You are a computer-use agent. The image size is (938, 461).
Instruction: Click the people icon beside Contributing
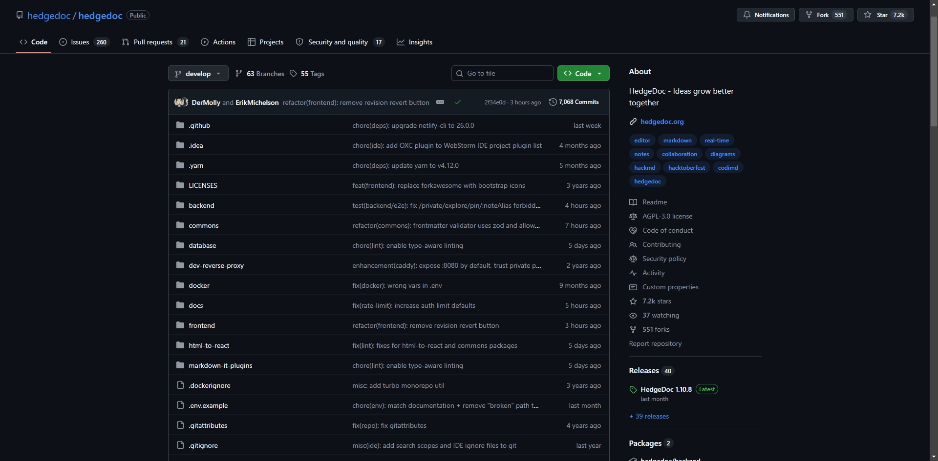tap(633, 245)
